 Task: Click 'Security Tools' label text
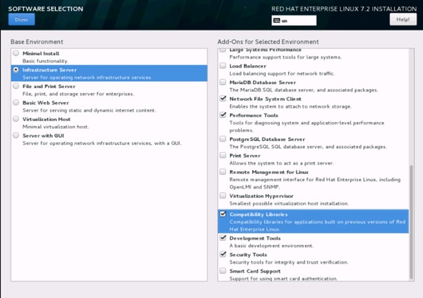[248, 255]
